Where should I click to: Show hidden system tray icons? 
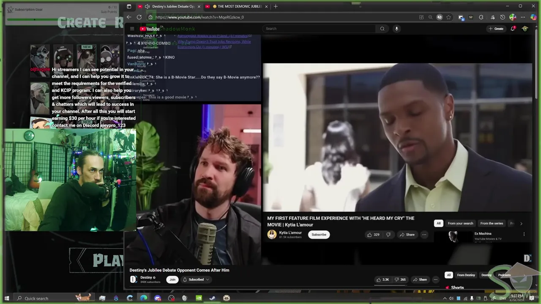tap(445, 299)
